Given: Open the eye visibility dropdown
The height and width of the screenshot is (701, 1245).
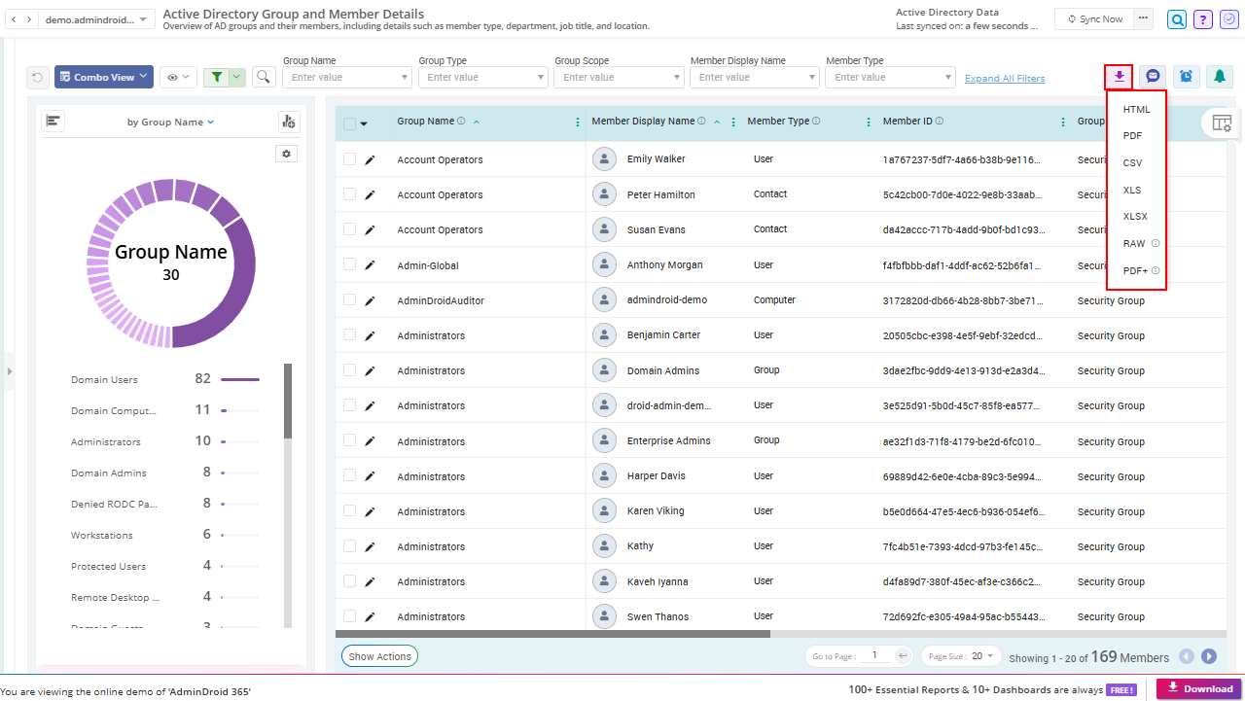Looking at the screenshot, I should [x=177, y=77].
